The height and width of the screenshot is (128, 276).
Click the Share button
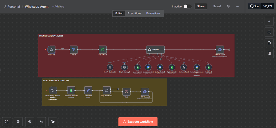[x=201, y=6]
